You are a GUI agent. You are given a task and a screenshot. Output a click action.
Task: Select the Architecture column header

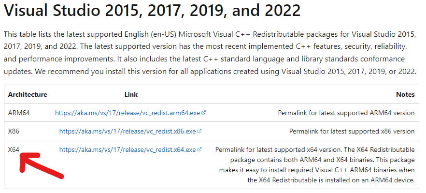(28, 94)
